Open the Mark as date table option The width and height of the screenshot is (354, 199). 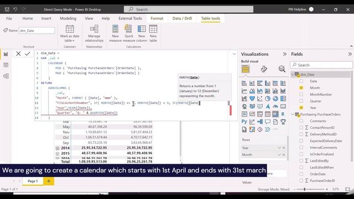point(70,34)
